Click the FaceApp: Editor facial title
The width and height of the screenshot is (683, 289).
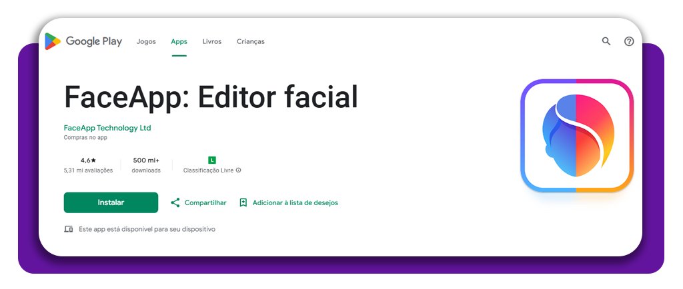tap(211, 97)
